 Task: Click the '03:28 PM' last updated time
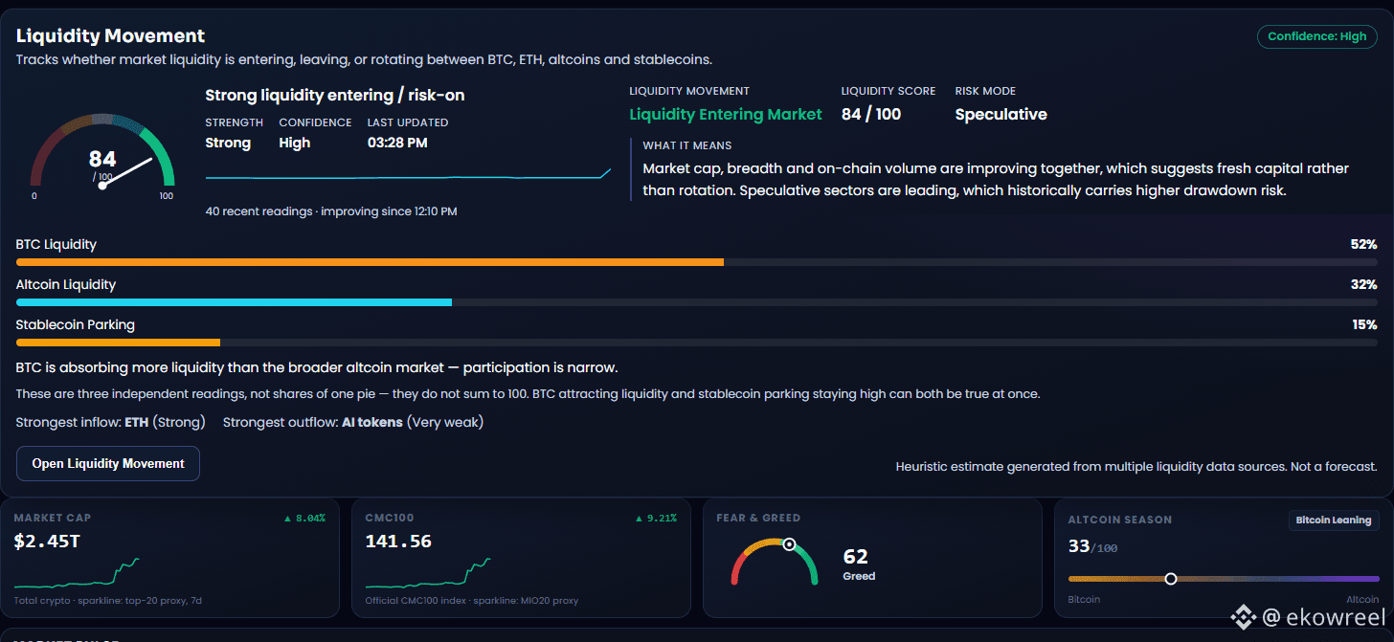397,143
